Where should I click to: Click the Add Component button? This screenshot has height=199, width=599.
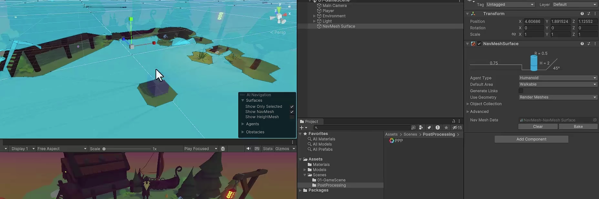tap(532, 139)
